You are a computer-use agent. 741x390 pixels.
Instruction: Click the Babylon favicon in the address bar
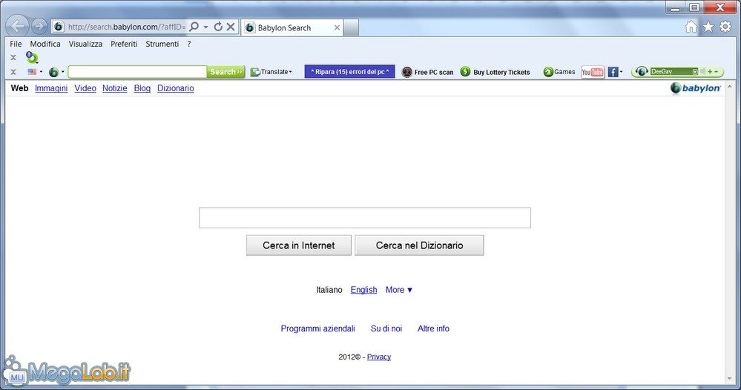point(58,27)
